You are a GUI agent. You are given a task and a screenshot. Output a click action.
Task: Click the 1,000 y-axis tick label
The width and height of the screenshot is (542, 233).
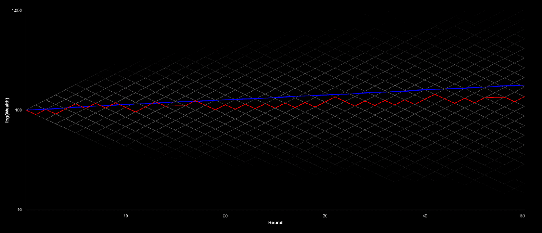17,10
